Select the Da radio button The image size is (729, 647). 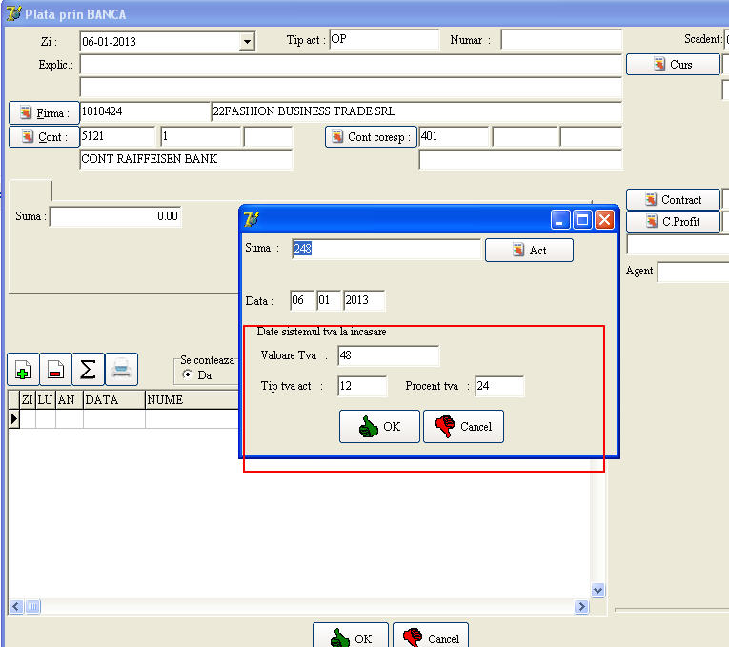(188, 375)
